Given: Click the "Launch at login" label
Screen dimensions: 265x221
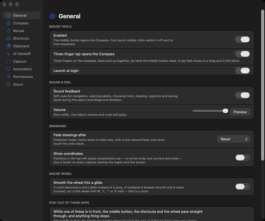Looking at the screenshot, I should pos(66,71).
